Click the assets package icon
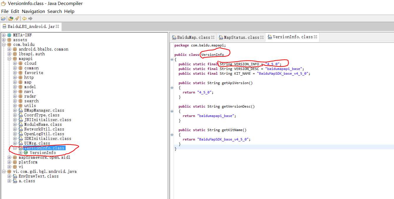Viewport: 394px width, 199px height. (x=9, y=40)
